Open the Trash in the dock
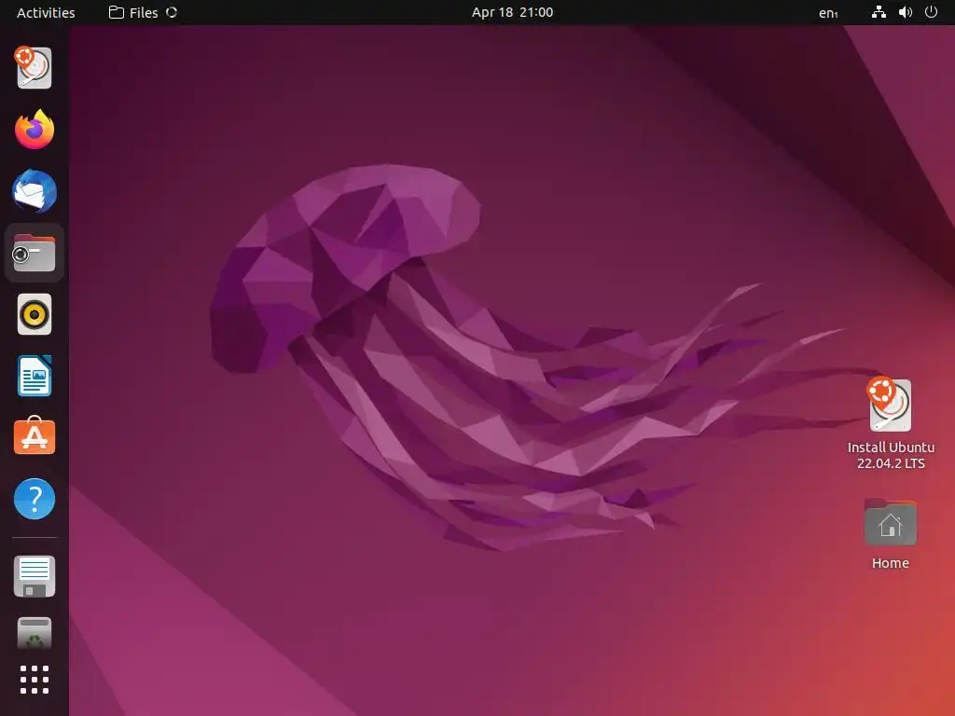 [x=35, y=633]
